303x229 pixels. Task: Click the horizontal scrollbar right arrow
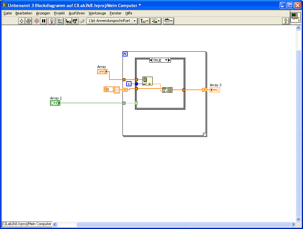pos(293,224)
